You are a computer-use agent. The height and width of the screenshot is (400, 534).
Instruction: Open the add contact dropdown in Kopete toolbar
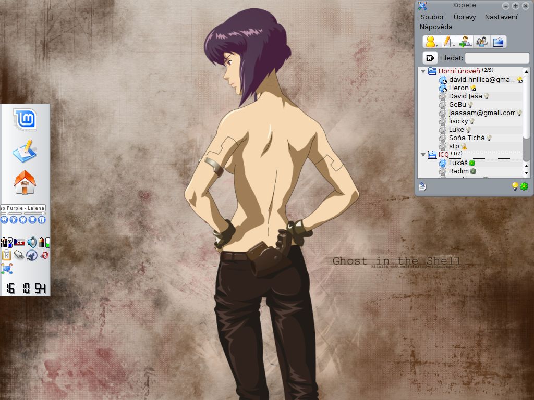click(x=465, y=42)
